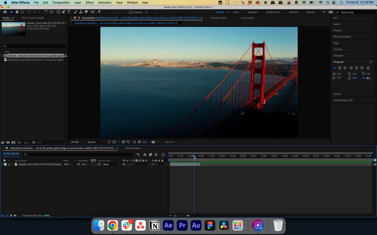Select the Zoom tool in toolbar

click(x=22, y=12)
